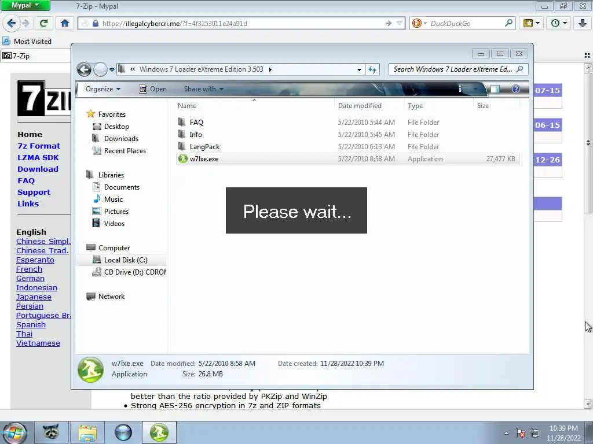Image resolution: width=593 pixels, height=444 pixels.
Task: Select the w7lxe.exe file
Action: click(348, 159)
